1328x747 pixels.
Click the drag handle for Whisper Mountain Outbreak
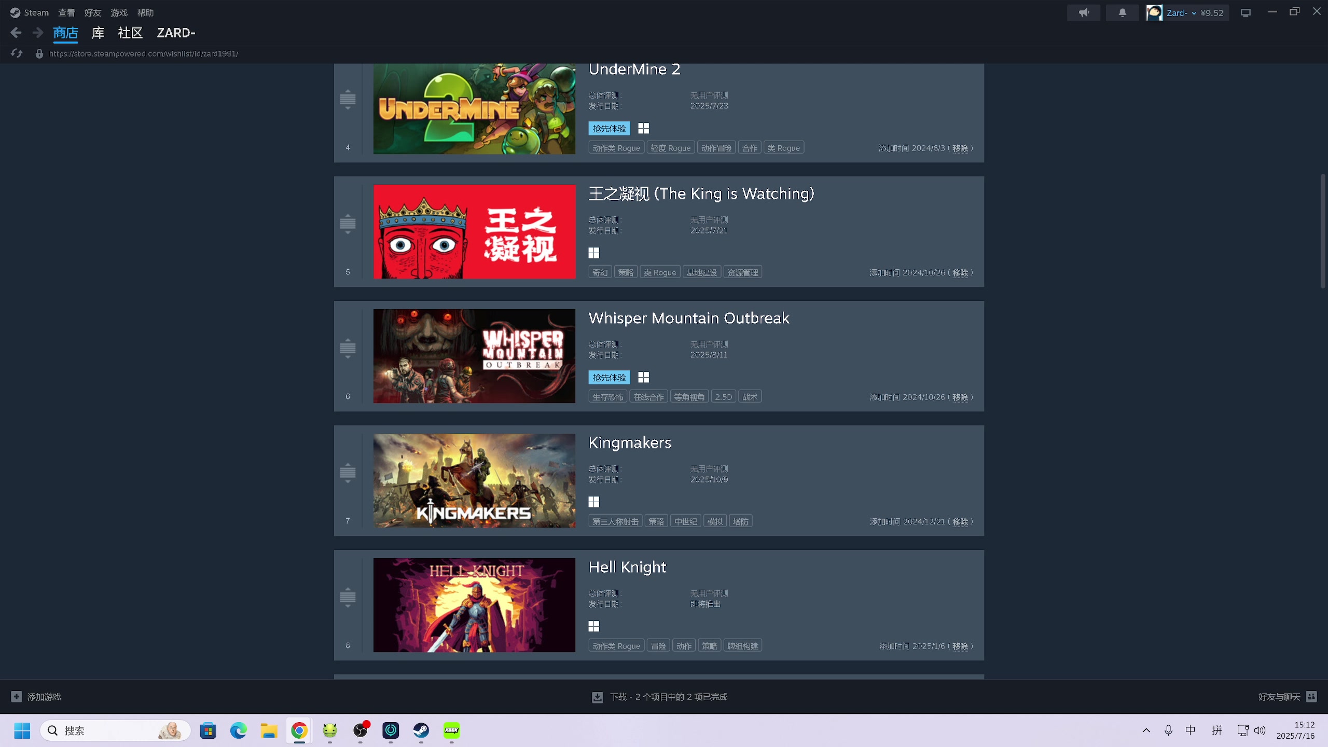tap(348, 348)
